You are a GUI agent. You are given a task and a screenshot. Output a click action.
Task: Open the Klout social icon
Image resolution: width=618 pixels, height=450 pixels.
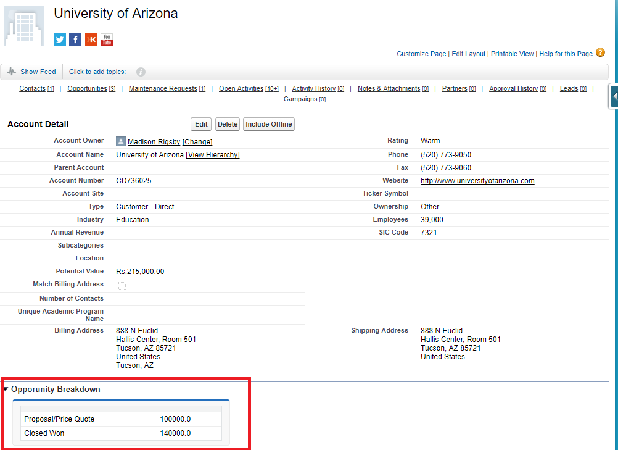click(x=91, y=40)
